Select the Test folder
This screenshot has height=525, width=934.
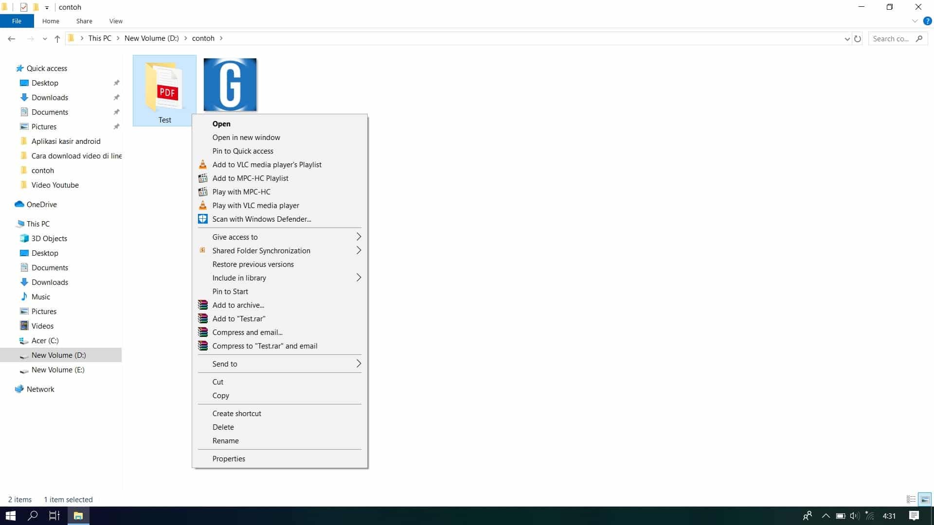point(164,90)
